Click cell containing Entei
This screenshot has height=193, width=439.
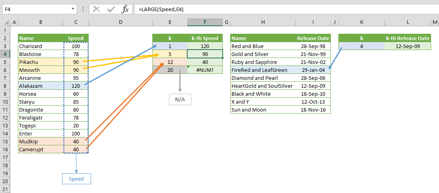[x=41, y=134]
